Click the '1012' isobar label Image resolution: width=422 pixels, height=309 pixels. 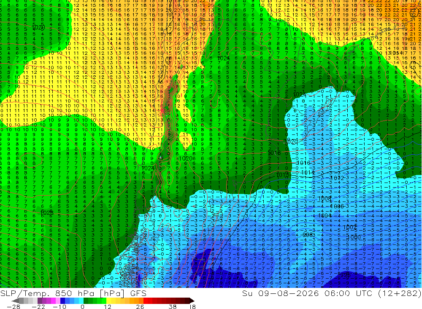[x=337, y=178]
